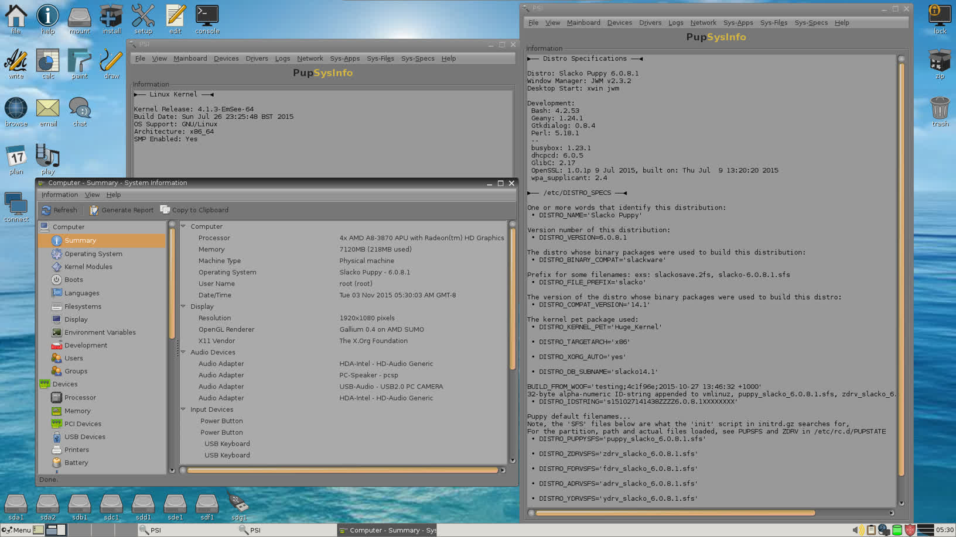Click the sidebar tree vertical scrollbar
This screenshot has width=956, height=537.
coord(172,283)
